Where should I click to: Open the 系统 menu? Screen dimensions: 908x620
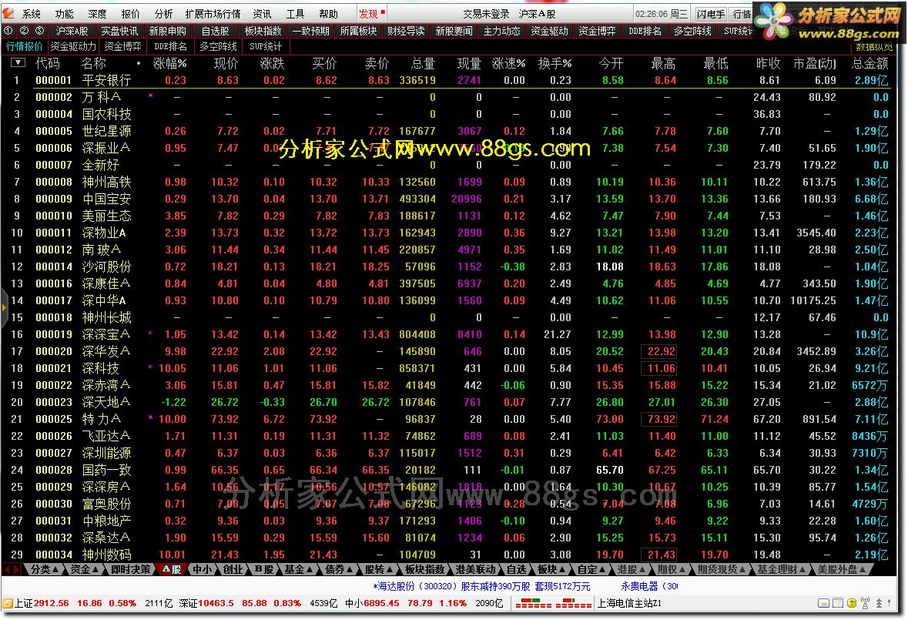pos(32,14)
